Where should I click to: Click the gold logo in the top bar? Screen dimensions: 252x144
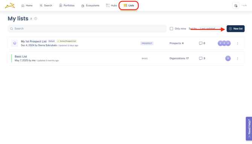(x=10, y=6)
